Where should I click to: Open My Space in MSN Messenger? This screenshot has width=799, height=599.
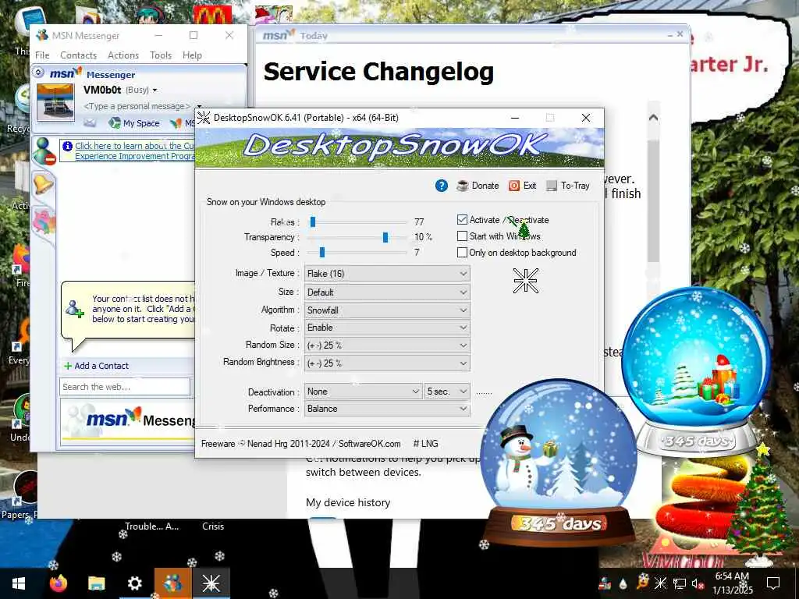(134, 122)
